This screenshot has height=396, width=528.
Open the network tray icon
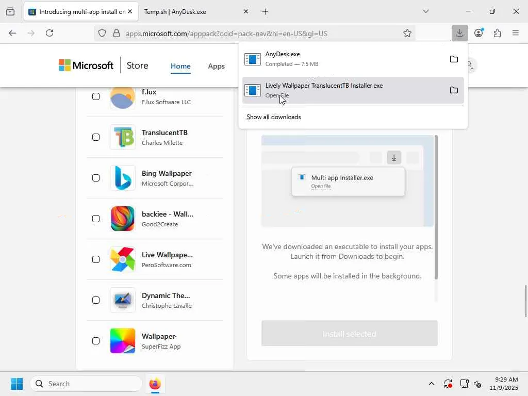click(x=464, y=384)
